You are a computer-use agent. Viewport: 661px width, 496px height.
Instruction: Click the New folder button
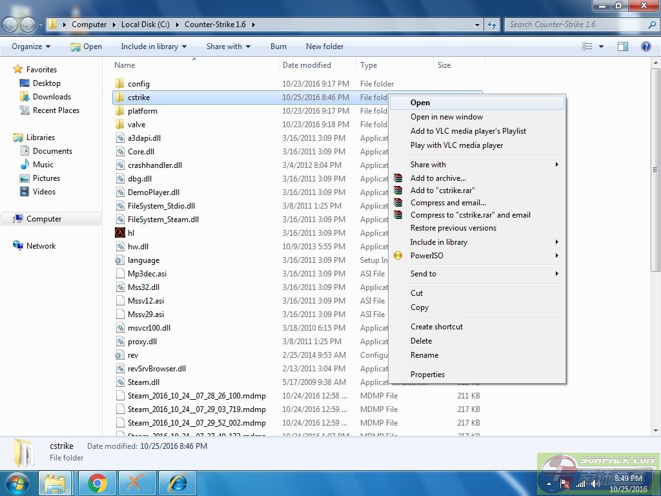click(x=325, y=46)
